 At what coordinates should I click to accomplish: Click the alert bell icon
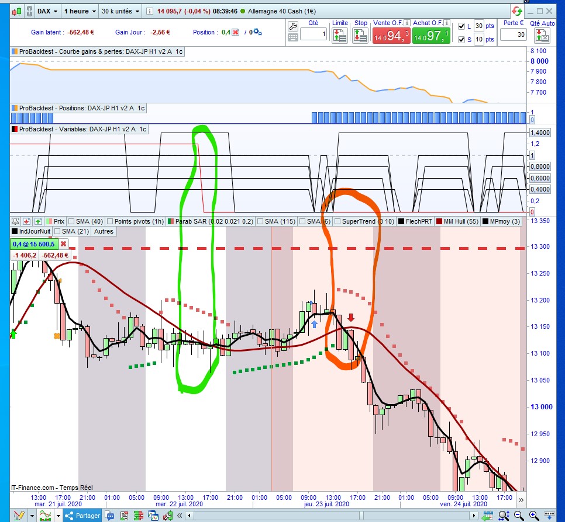pos(15,221)
